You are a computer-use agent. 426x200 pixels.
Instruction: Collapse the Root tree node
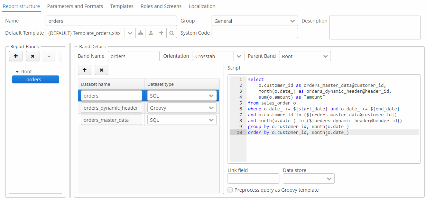click(17, 72)
